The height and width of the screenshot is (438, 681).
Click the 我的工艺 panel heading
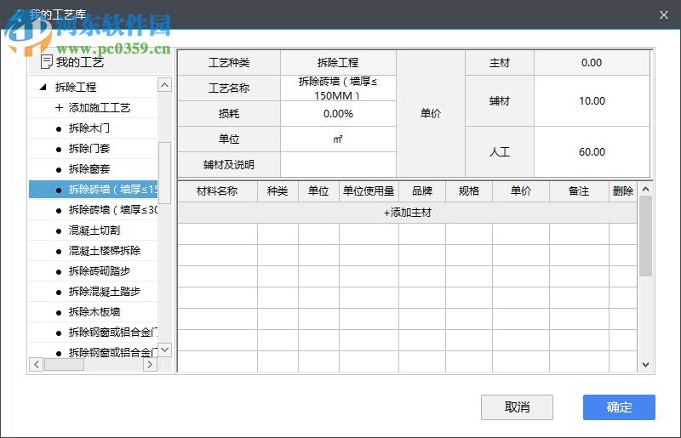[x=80, y=62]
